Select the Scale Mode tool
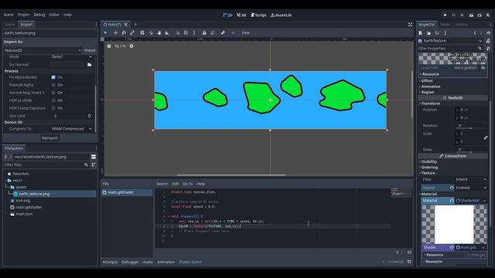 [132, 32]
